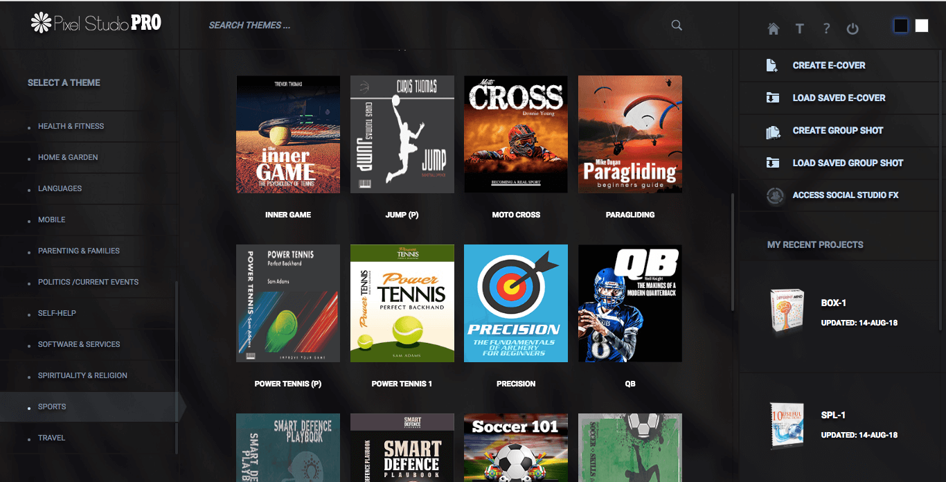Image resolution: width=946 pixels, height=482 pixels.
Task: Click the BOX-1 project name
Action: (834, 303)
